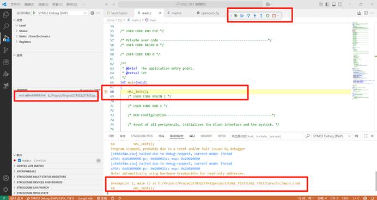Open the Run and Debug view
Image resolution: width=377 pixels, height=200 pixels.
point(6,38)
